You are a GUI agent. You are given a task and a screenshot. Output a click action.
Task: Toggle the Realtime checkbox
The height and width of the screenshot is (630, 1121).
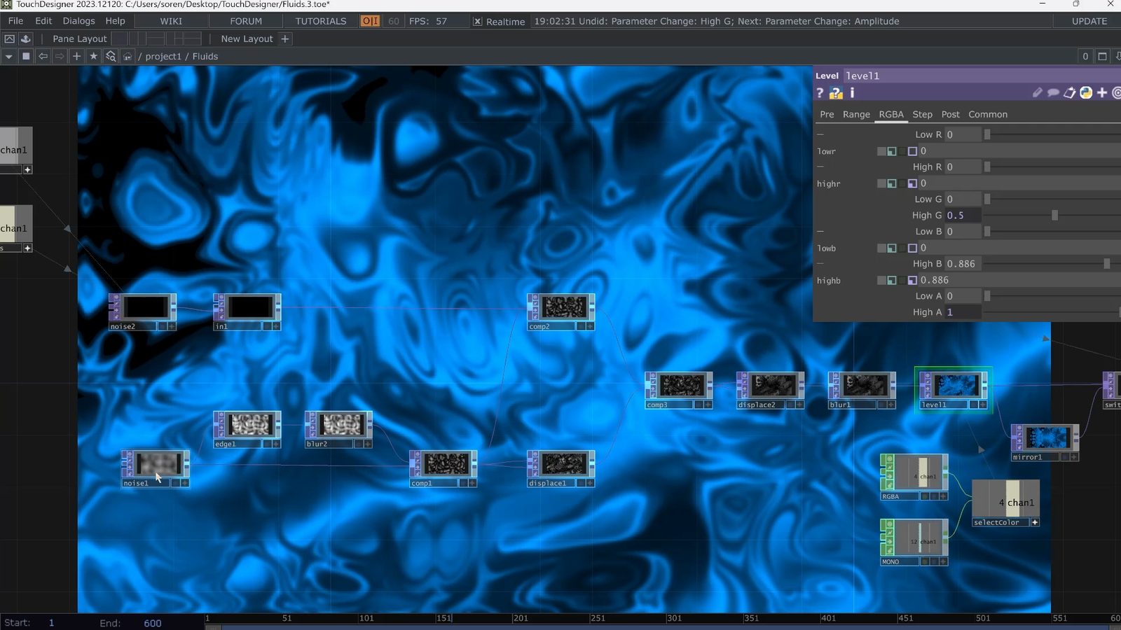point(477,22)
